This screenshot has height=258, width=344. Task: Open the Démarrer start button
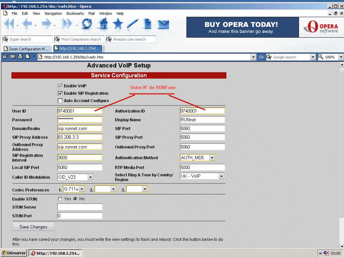(14, 253)
